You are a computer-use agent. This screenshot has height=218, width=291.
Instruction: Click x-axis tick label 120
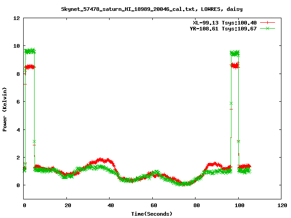[282, 205]
